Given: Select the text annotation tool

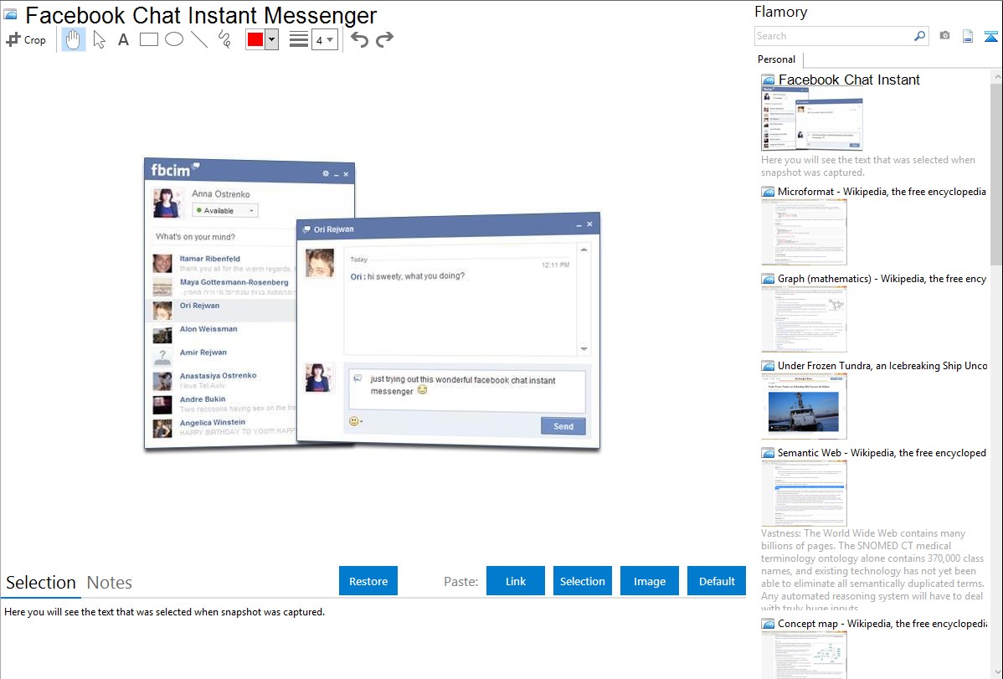Looking at the screenshot, I should (x=123, y=39).
